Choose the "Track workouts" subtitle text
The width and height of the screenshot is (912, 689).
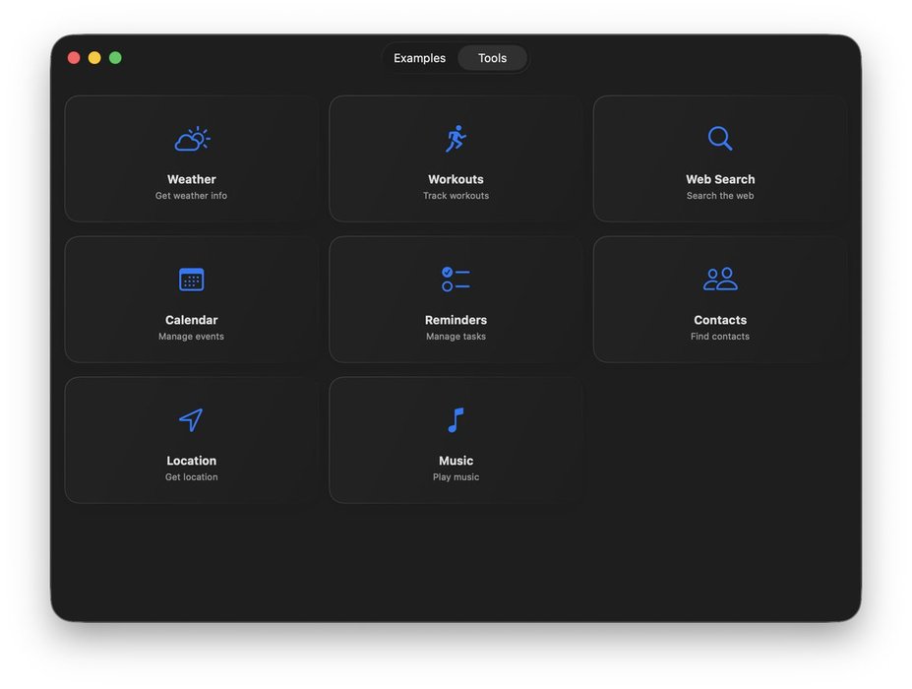pyautogui.click(x=456, y=196)
